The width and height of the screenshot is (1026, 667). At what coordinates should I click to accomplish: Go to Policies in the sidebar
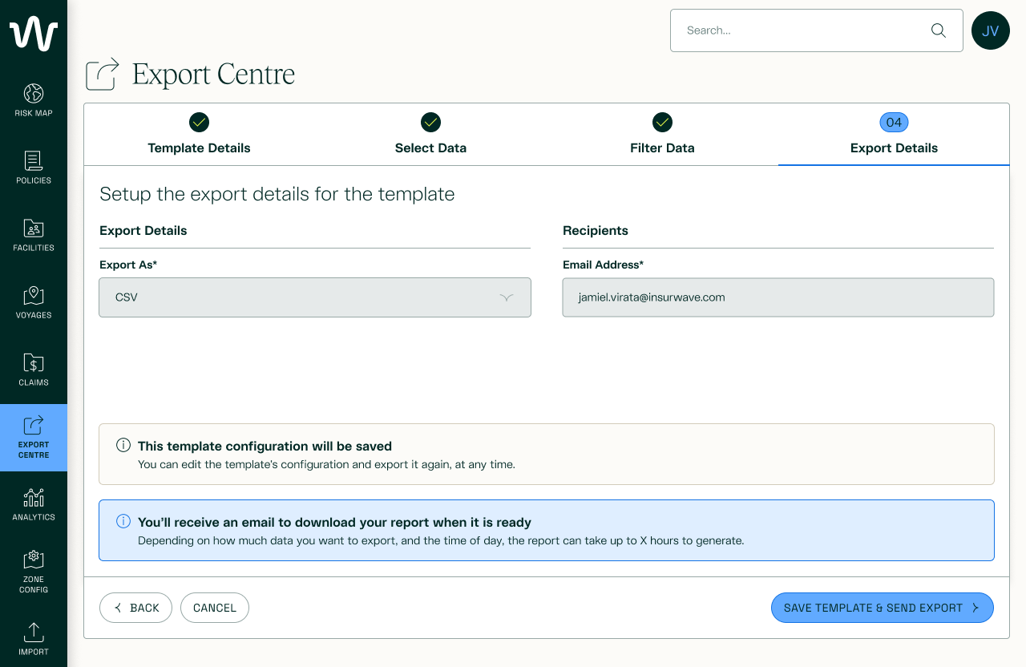[34, 168]
